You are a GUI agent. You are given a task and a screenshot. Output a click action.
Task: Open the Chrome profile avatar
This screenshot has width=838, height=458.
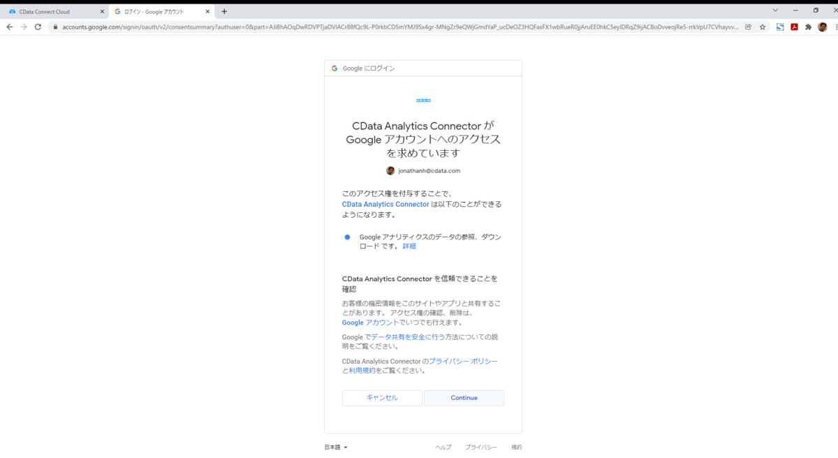click(823, 27)
